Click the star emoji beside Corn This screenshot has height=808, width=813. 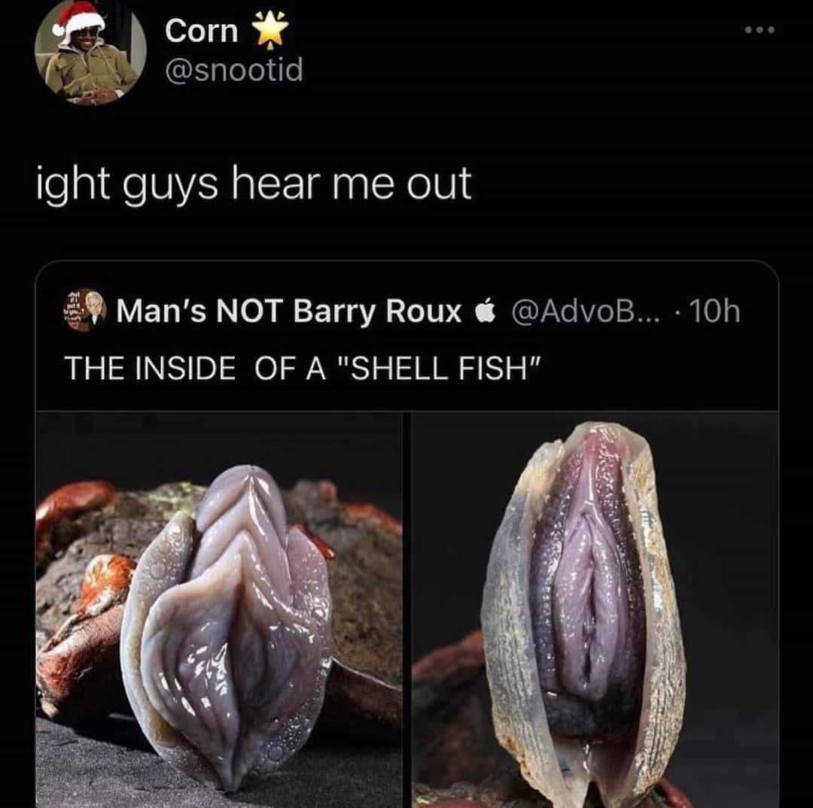click(x=270, y=31)
